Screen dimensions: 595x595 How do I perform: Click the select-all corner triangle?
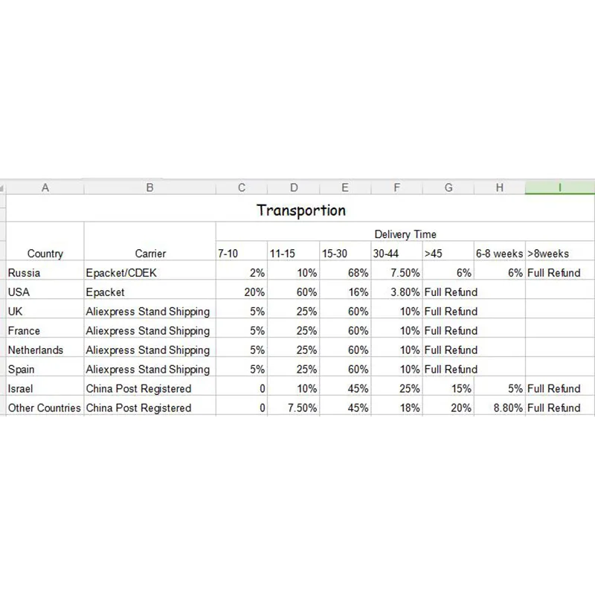[3, 188]
